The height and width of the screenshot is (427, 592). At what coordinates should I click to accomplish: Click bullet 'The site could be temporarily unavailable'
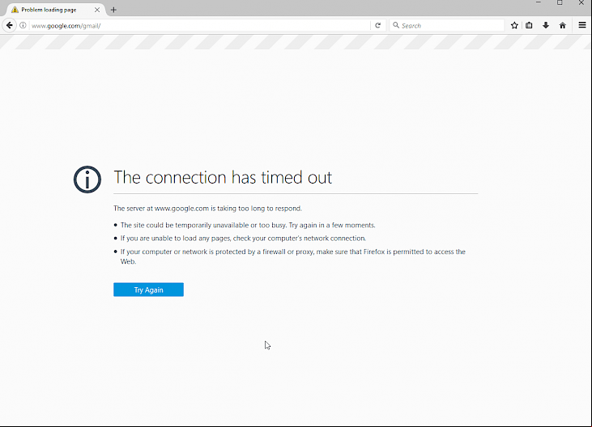click(248, 225)
